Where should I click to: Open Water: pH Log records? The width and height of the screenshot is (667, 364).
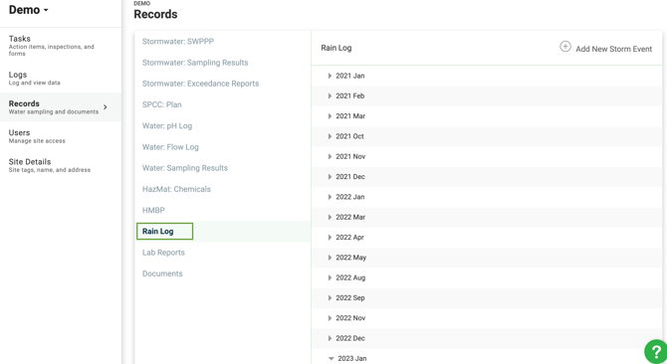point(167,125)
